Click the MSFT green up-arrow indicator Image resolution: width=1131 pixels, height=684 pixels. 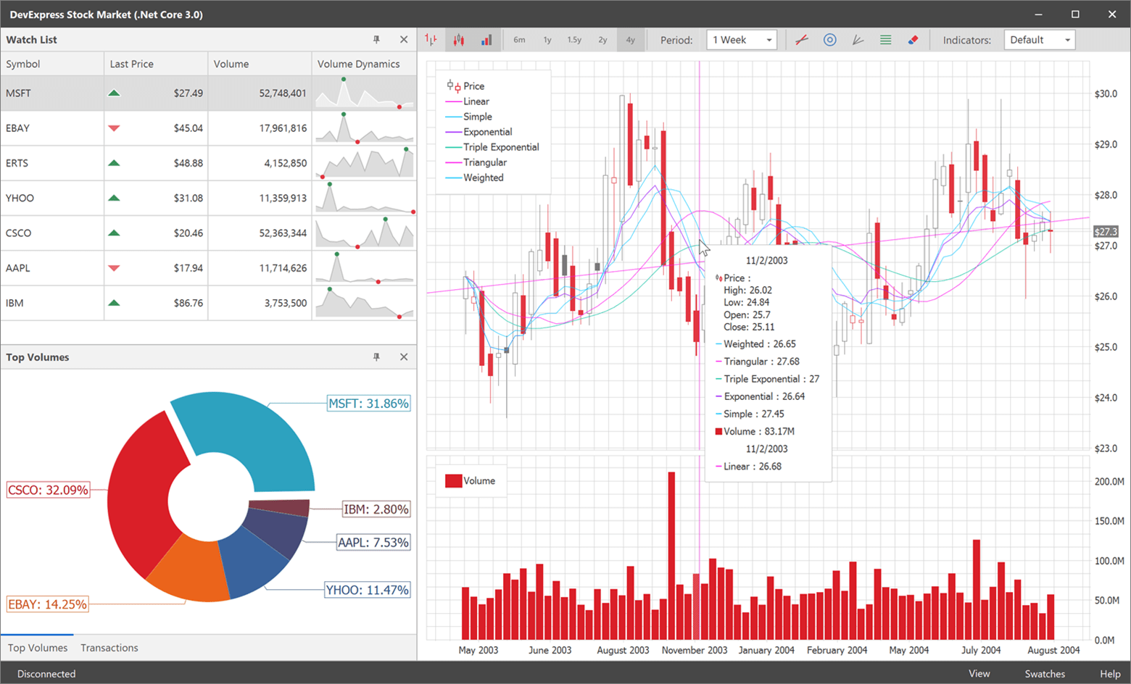click(114, 93)
